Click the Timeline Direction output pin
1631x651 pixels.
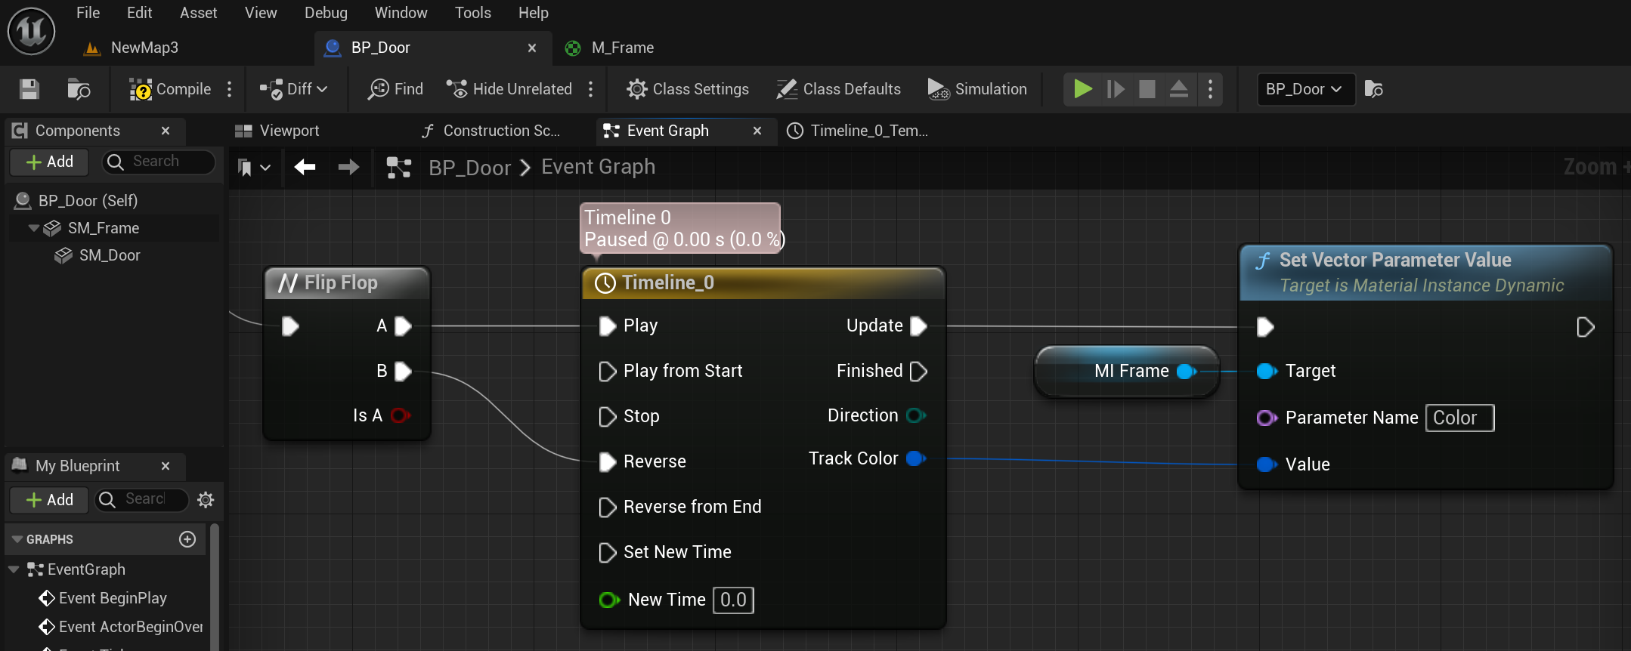(x=916, y=415)
